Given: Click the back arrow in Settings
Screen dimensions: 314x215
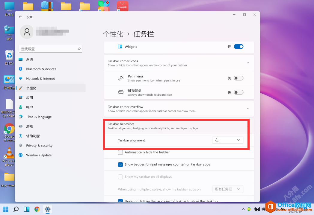Looking at the screenshot, I should tap(20, 17).
